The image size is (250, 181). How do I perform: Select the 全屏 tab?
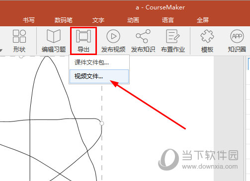pyautogui.click(x=203, y=20)
